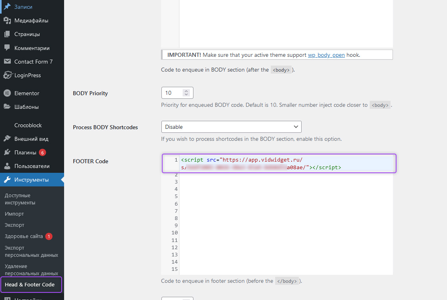Viewport: 447px width, 300px height.
Task: Click the Страницы pages icon
Action: click(x=7, y=34)
